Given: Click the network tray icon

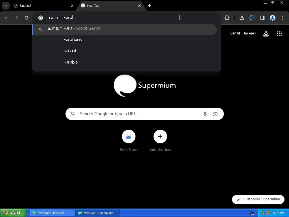Looking at the screenshot, I should click(263, 213).
